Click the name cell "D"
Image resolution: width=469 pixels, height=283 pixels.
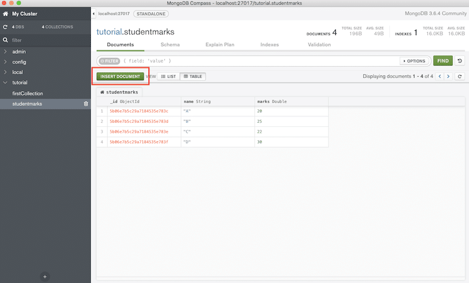click(217, 142)
